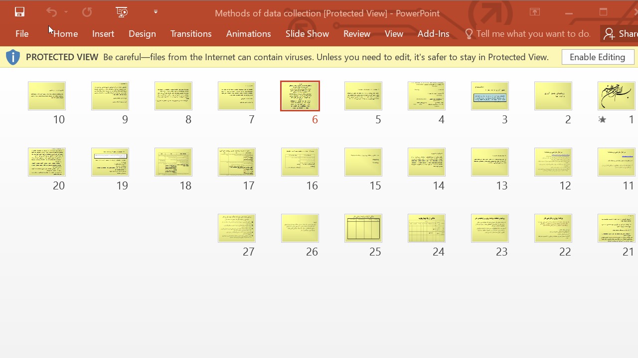Select slide 10 thumbnail

pos(47,96)
